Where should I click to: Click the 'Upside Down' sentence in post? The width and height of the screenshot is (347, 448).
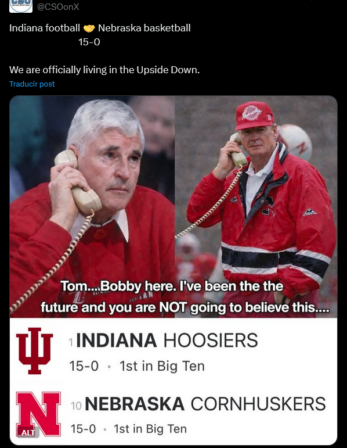pyautogui.click(x=104, y=70)
